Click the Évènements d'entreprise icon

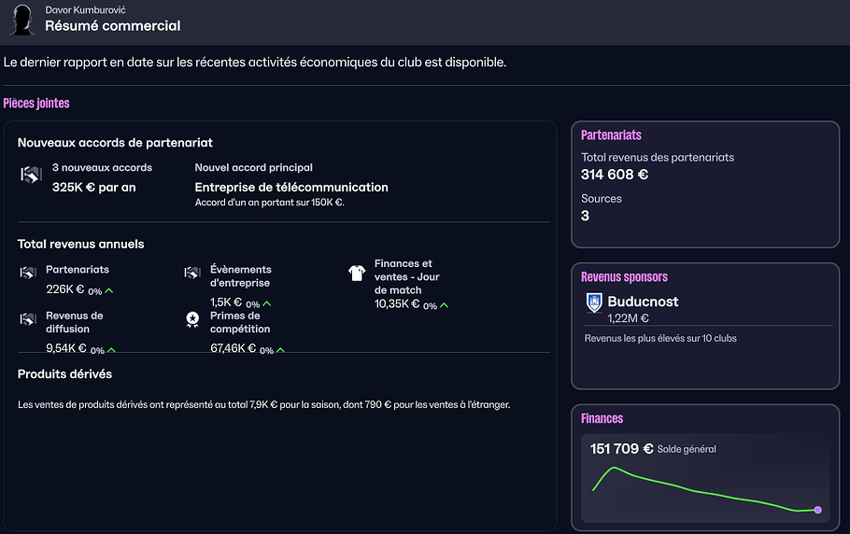[x=192, y=274]
